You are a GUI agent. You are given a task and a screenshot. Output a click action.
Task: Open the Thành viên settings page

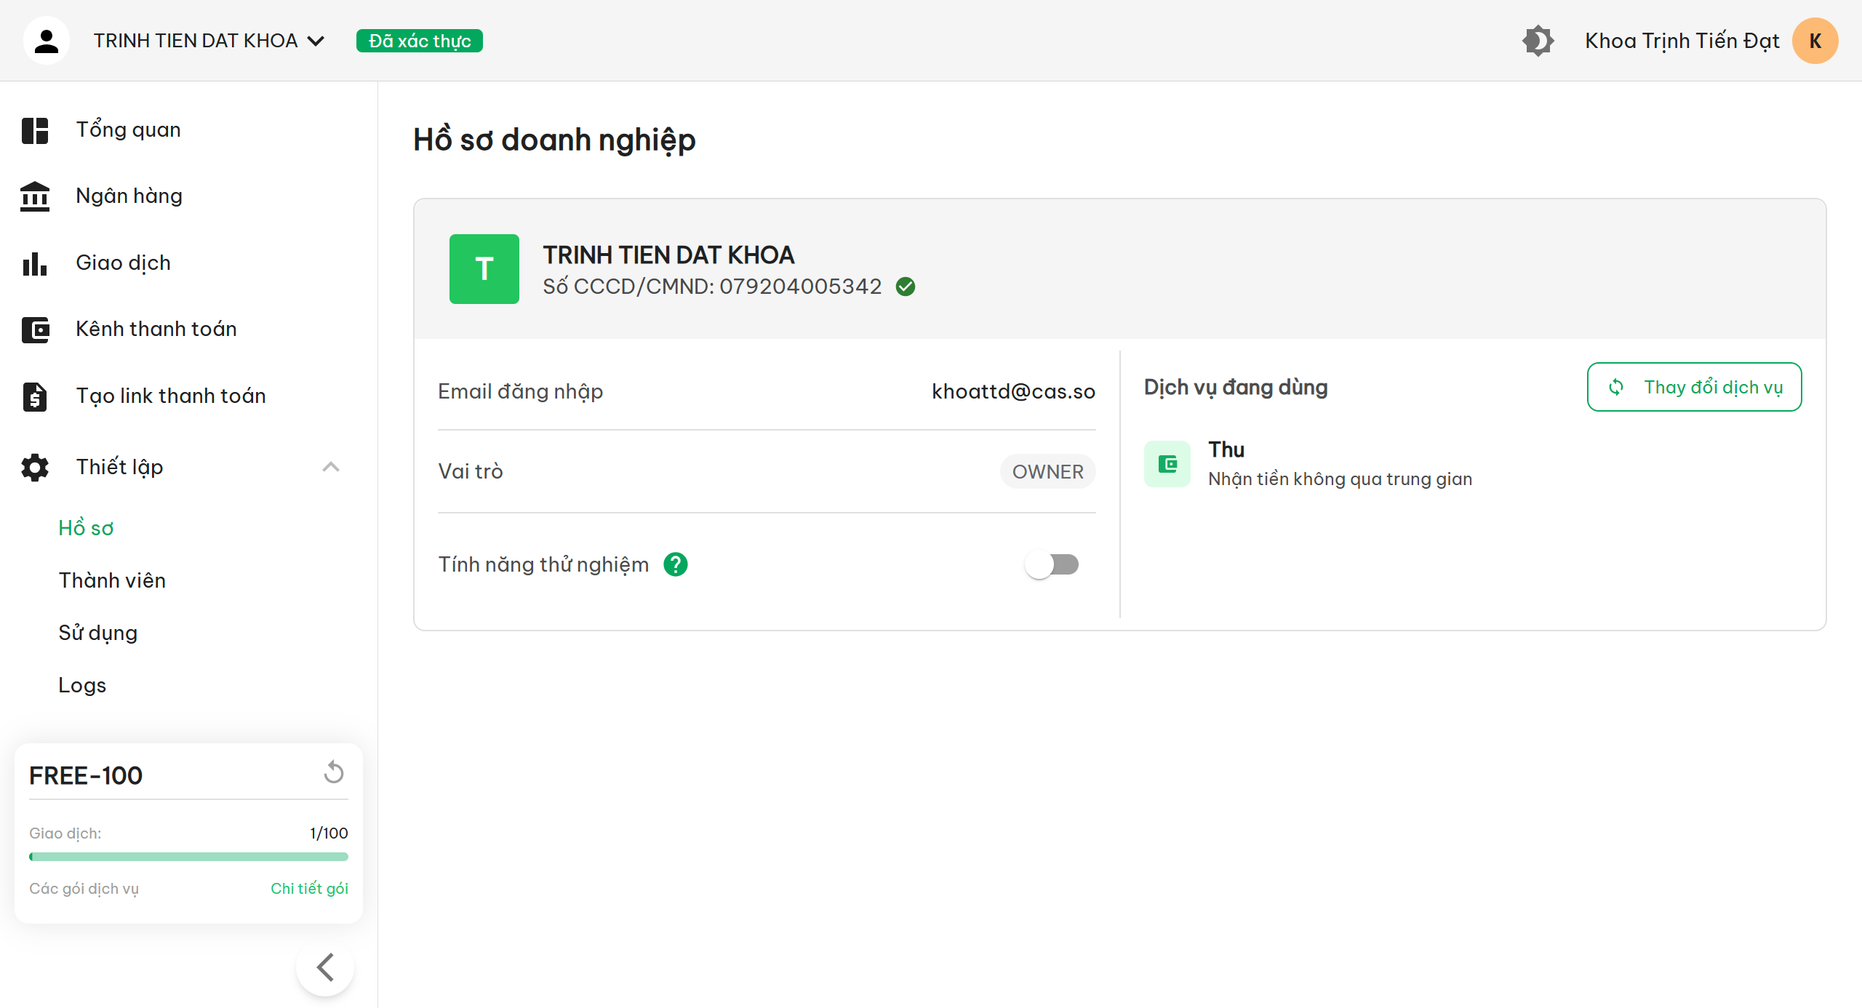(112, 580)
